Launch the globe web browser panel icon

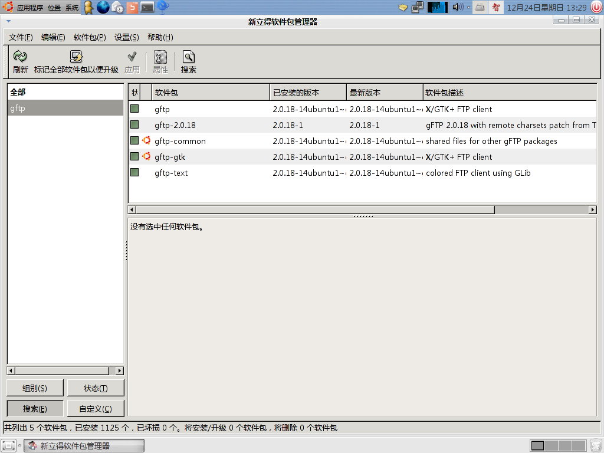103,7
